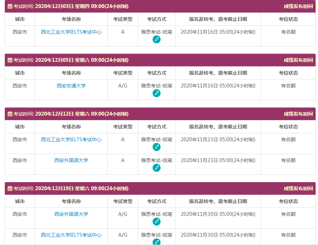Click calendar icon of December 19 exam header
Image resolution: width=318 pixels, height=245 pixels.
(x=10, y=188)
